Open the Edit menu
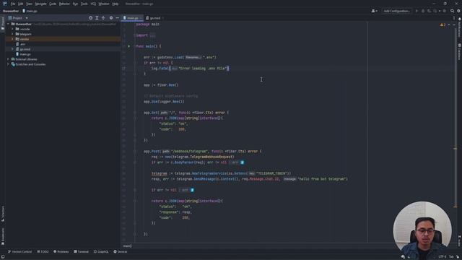Viewport: 462px width, 260px height. [x=21, y=4]
